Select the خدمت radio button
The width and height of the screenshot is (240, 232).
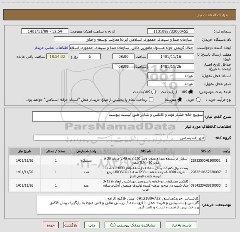[x=175, y=92]
